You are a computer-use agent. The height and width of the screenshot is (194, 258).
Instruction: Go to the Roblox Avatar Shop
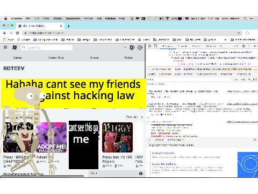point(56,58)
